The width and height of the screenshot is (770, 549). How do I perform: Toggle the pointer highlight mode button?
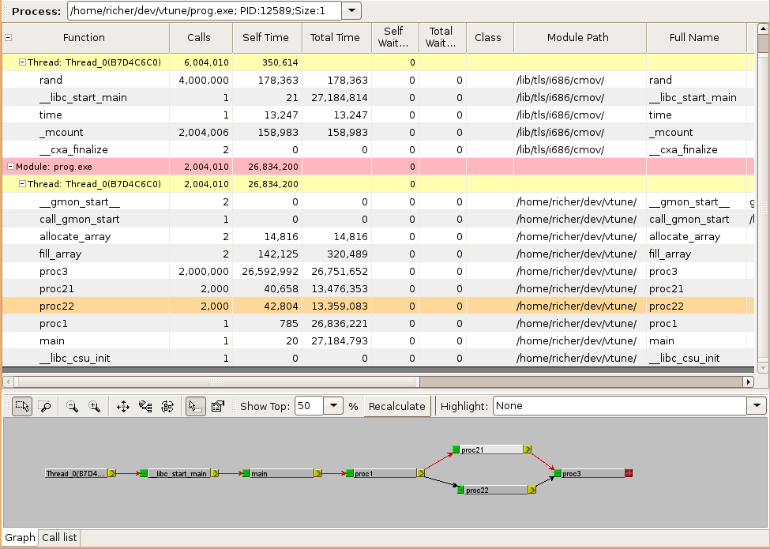pos(194,406)
